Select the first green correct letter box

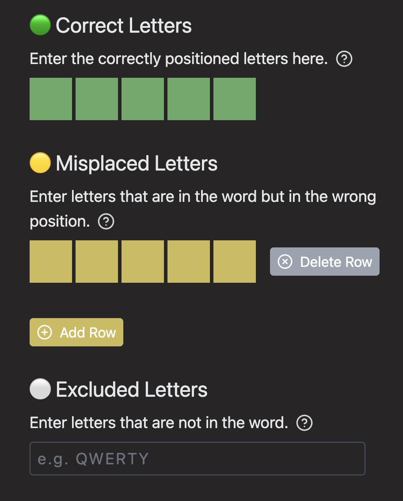pyautogui.click(x=51, y=99)
